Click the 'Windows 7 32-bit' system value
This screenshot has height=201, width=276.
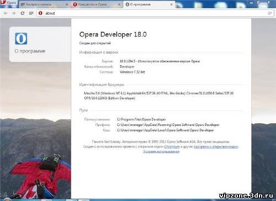tap(132, 72)
